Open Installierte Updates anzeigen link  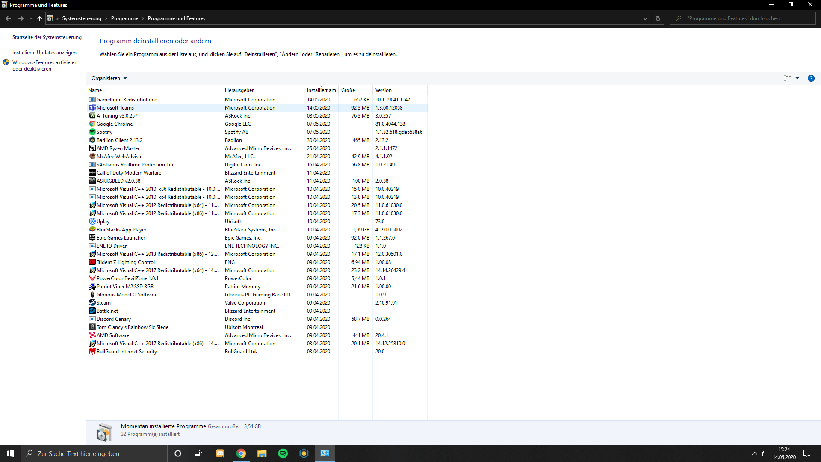click(x=44, y=53)
